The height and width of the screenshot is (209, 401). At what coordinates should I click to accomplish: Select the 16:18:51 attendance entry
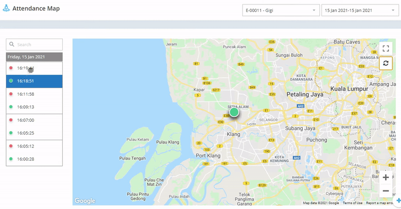tap(34, 81)
